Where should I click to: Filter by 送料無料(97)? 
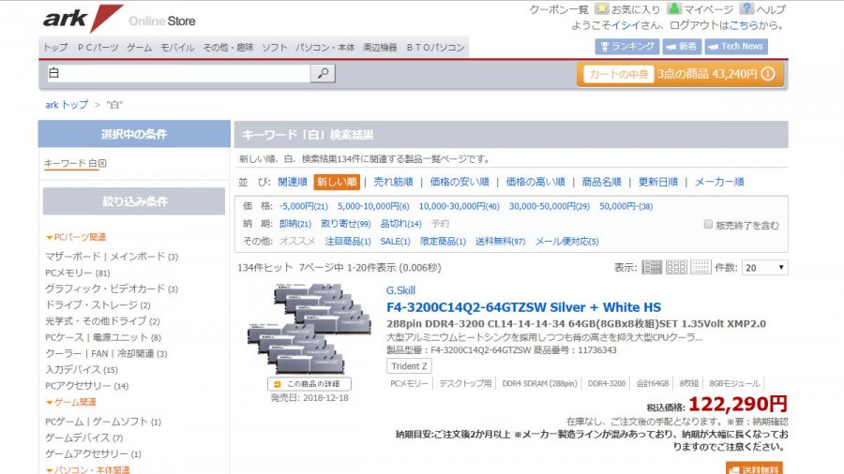click(x=500, y=242)
